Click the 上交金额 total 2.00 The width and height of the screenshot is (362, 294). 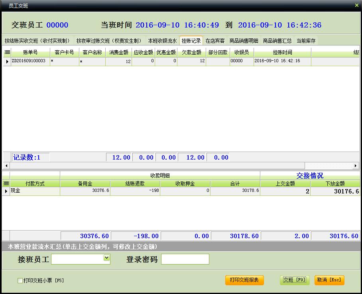pos(285,236)
